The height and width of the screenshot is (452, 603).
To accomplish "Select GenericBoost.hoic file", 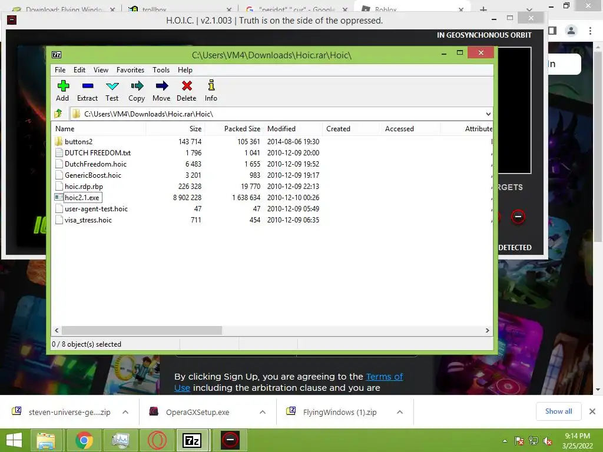I will pos(92,175).
